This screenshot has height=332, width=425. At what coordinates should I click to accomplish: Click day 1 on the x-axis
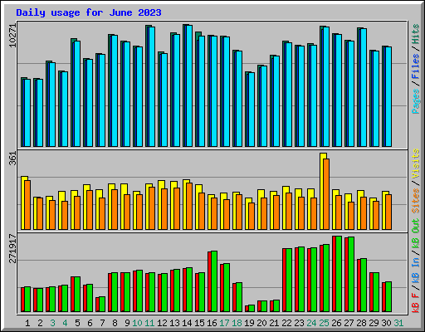[27, 323]
